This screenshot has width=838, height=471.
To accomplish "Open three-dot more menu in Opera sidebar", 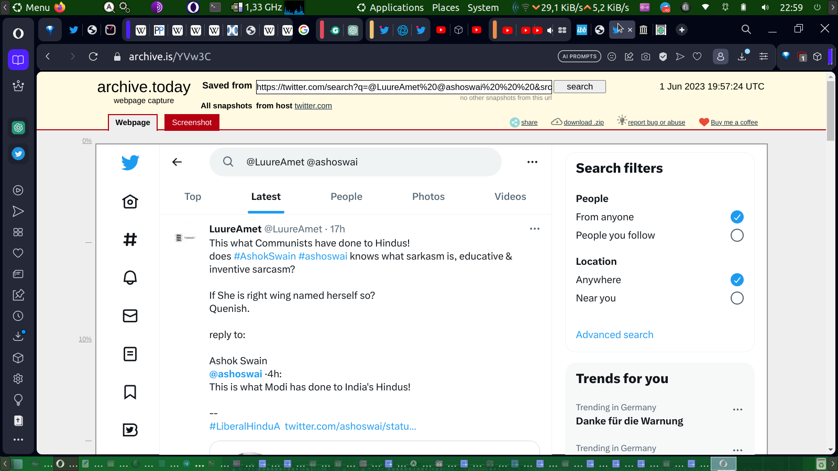I will point(18,440).
